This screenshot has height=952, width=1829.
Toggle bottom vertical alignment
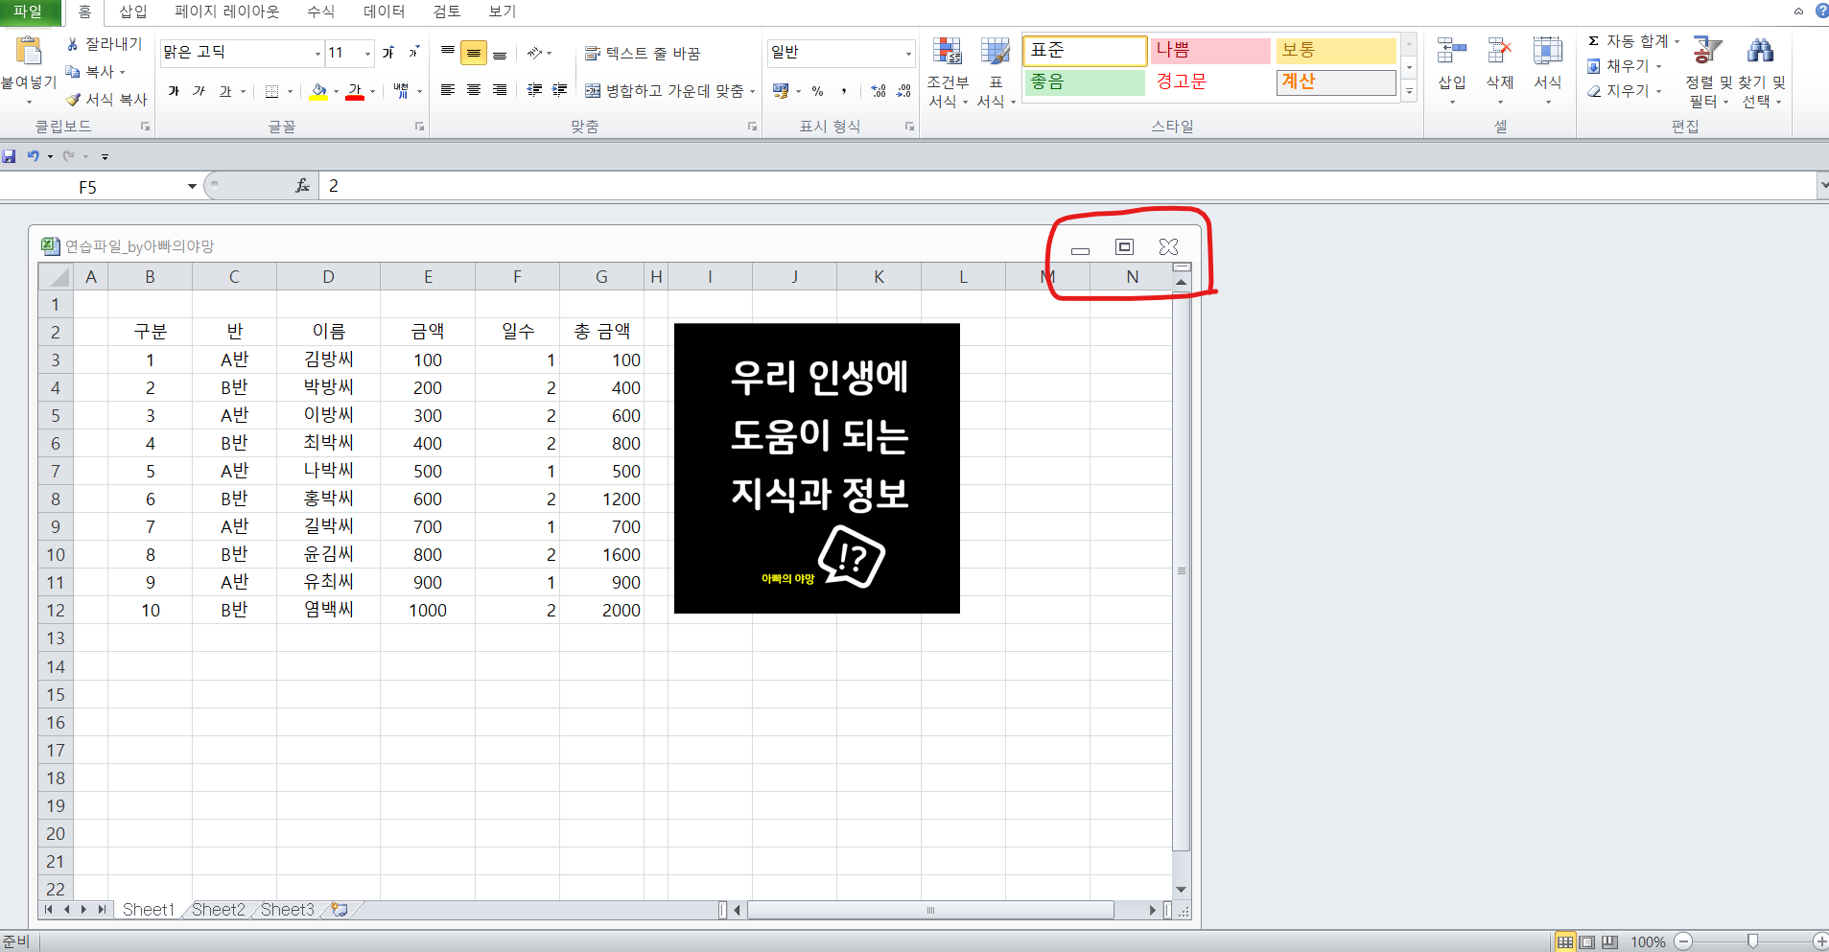coord(500,53)
